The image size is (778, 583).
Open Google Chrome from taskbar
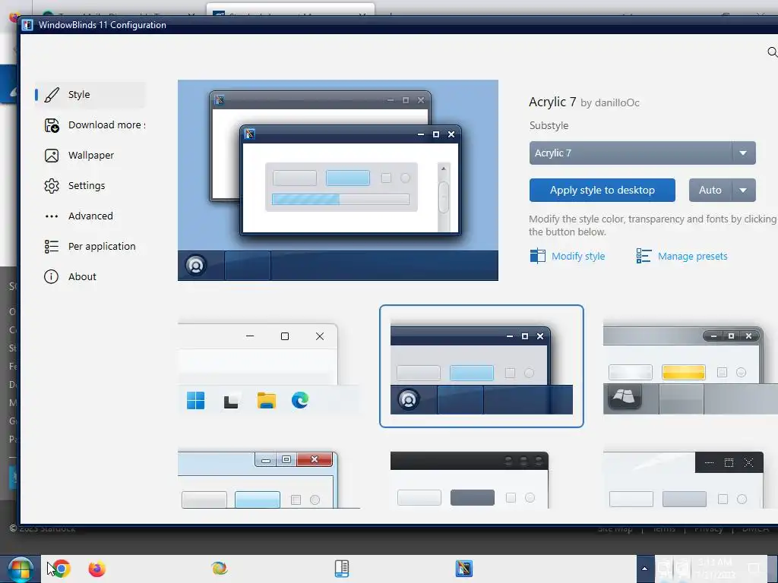62,568
